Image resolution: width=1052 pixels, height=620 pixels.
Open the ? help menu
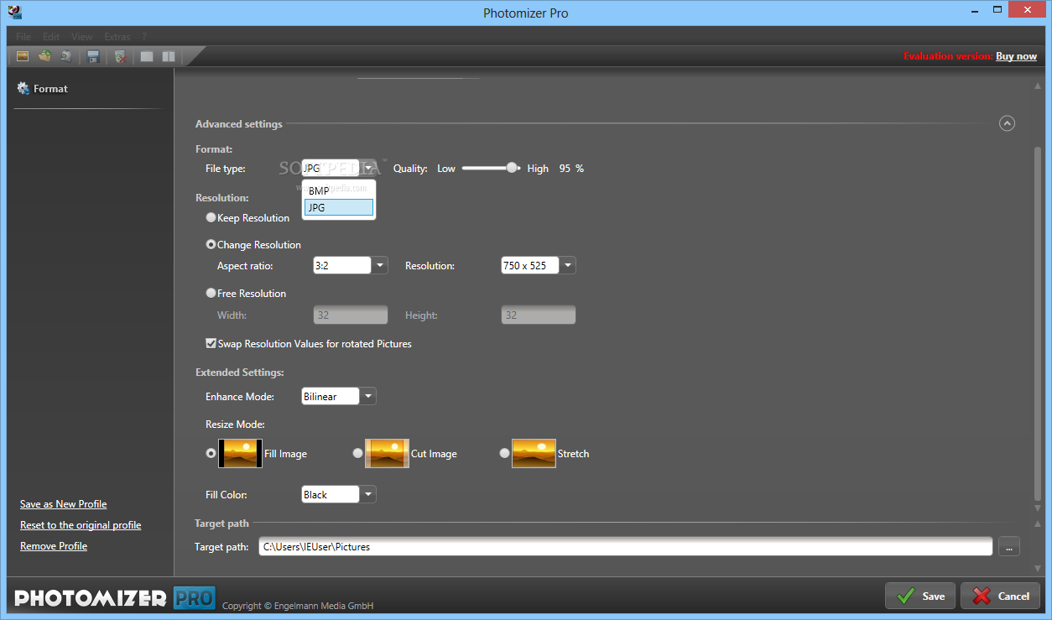(144, 37)
